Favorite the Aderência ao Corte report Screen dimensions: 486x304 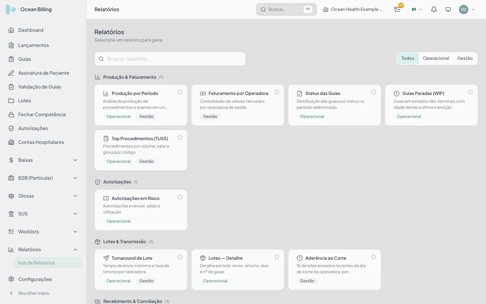(x=374, y=257)
